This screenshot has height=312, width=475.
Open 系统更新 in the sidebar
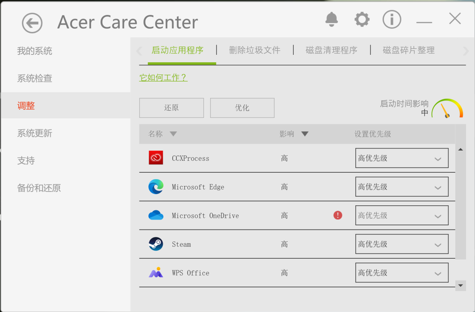[x=34, y=133]
